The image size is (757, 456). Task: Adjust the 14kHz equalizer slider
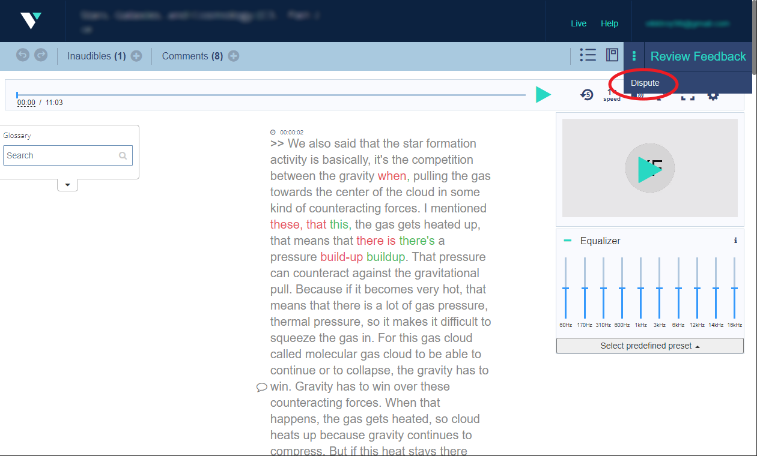pyautogui.click(x=716, y=289)
